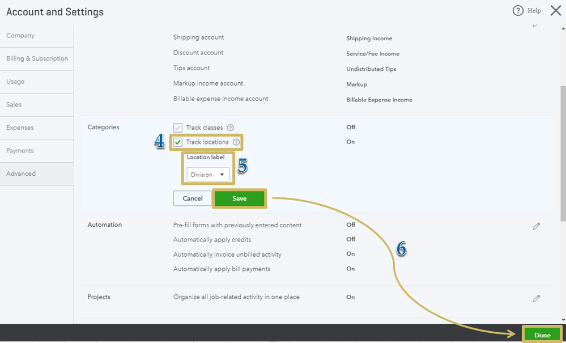Image resolution: width=566 pixels, height=343 pixels.
Task: Switch to Billing & Subscription tab
Action: (x=37, y=58)
